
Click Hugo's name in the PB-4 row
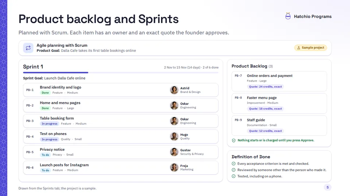[184, 135]
